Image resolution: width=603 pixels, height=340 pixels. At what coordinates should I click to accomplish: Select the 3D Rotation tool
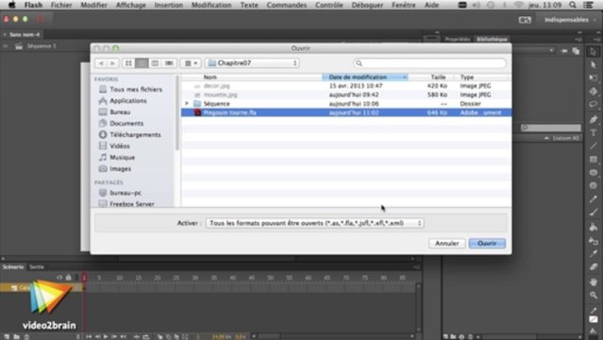coord(593,92)
